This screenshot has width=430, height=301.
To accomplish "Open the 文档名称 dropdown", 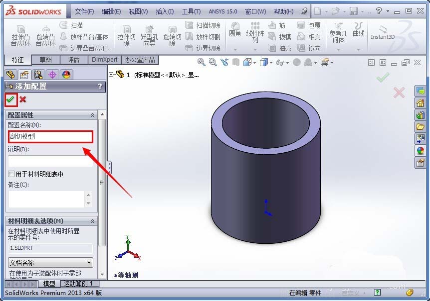I will pyautogui.click(x=50, y=263).
